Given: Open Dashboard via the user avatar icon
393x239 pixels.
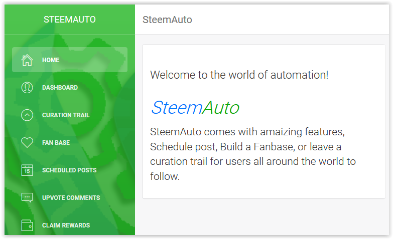Looking at the screenshot, I should click(27, 88).
